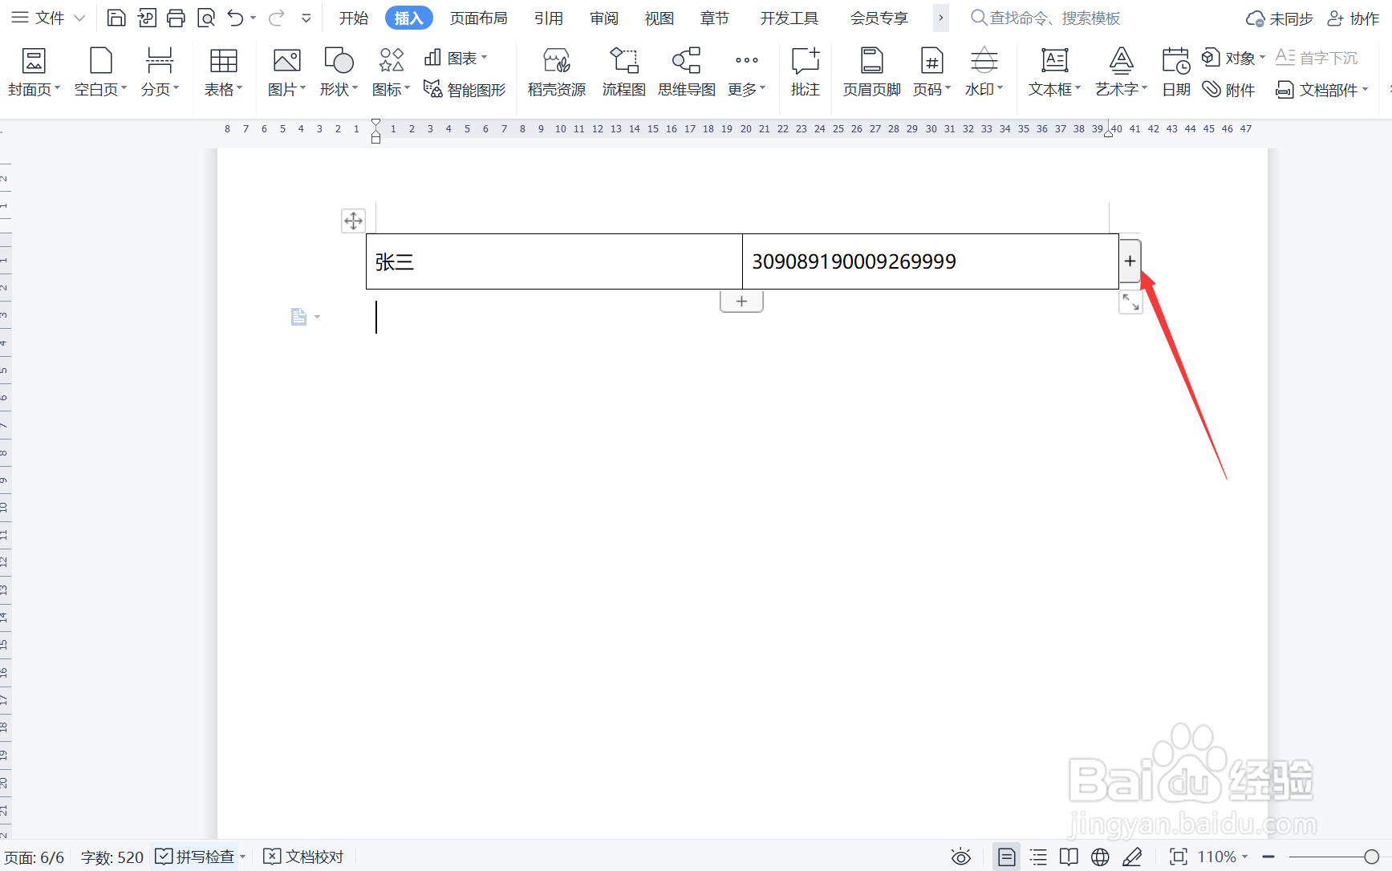The image size is (1392, 871).
Task: Open the paragraph layout options icon
Action: pyautogui.click(x=305, y=317)
